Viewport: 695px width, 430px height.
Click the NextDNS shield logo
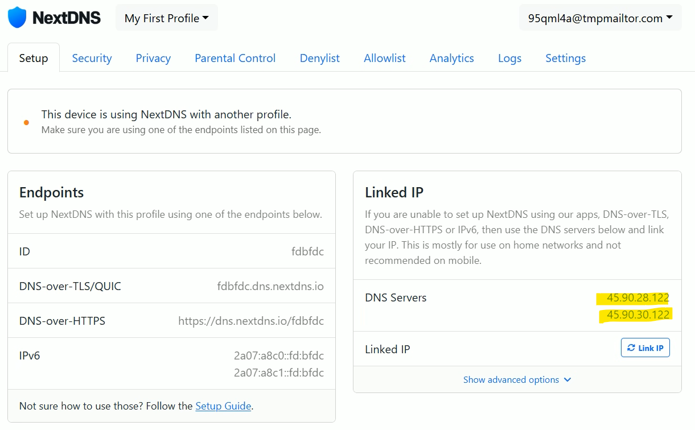point(17,18)
